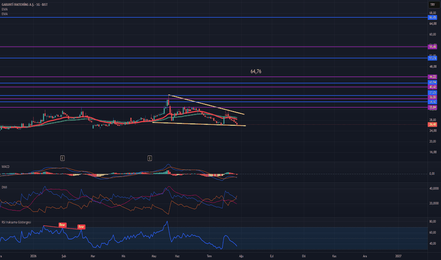Select the second EMA indicator label
This screenshot has width=441, height=260.
5,14
